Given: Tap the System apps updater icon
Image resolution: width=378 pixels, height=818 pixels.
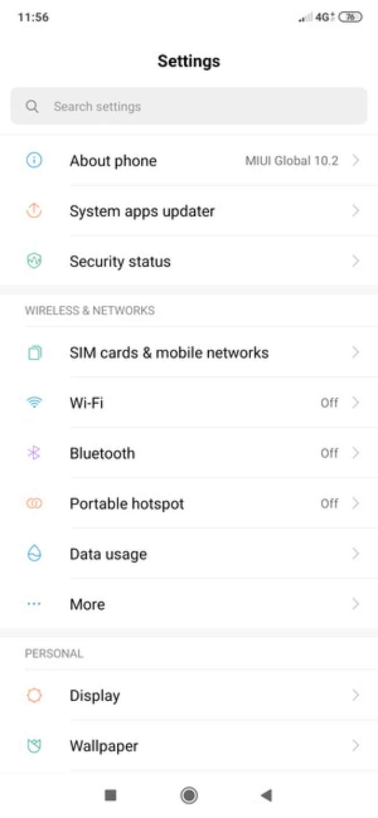Looking at the screenshot, I should (33, 211).
